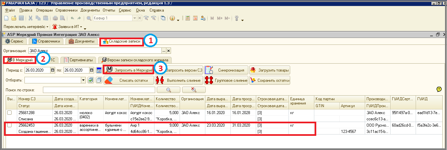
Task: Open the Переключить интерфейс dropdown
Action: click(x=26, y=27)
